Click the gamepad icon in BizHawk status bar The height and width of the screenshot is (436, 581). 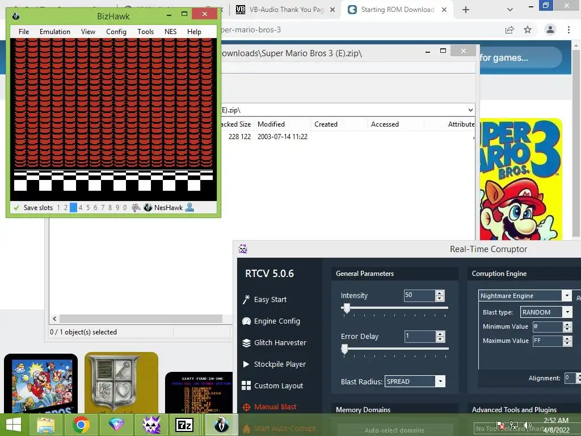pyautogui.click(x=136, y=208)
